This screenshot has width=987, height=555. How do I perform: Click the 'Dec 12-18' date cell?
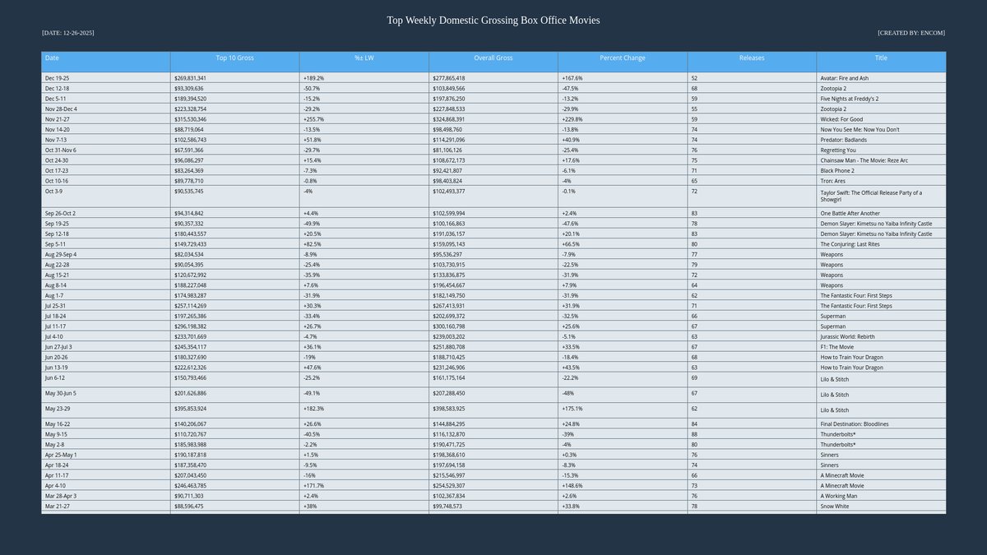[106, 88]
